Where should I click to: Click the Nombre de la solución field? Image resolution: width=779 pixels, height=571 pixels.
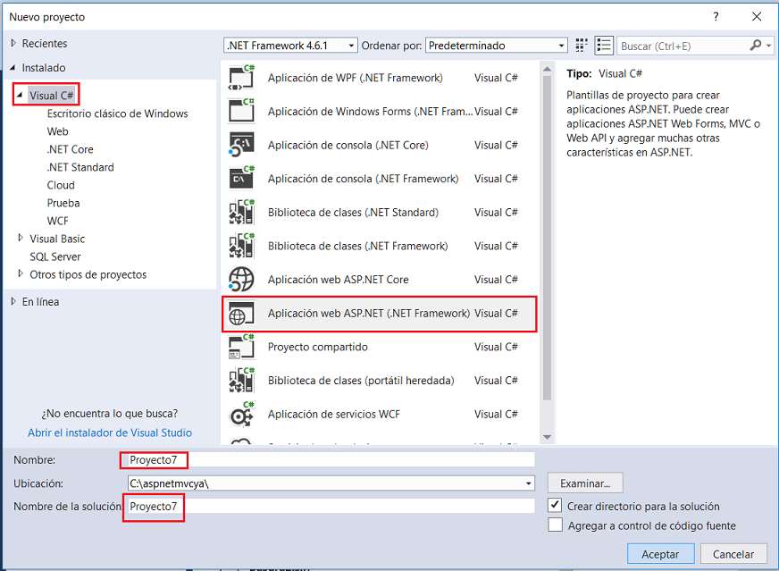coord(331,506)
